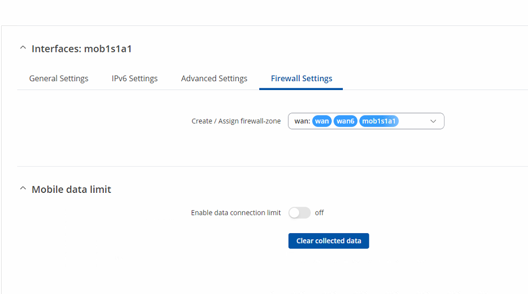Image resolution: width=528 pixels, height=294 pixels.
Task: Enable data connection limit toggle
Action: pos(299,213)
